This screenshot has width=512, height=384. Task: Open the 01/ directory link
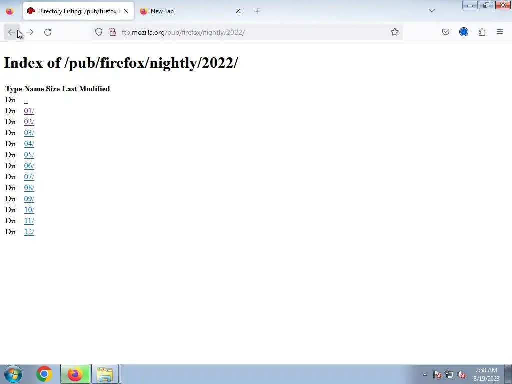29,111
